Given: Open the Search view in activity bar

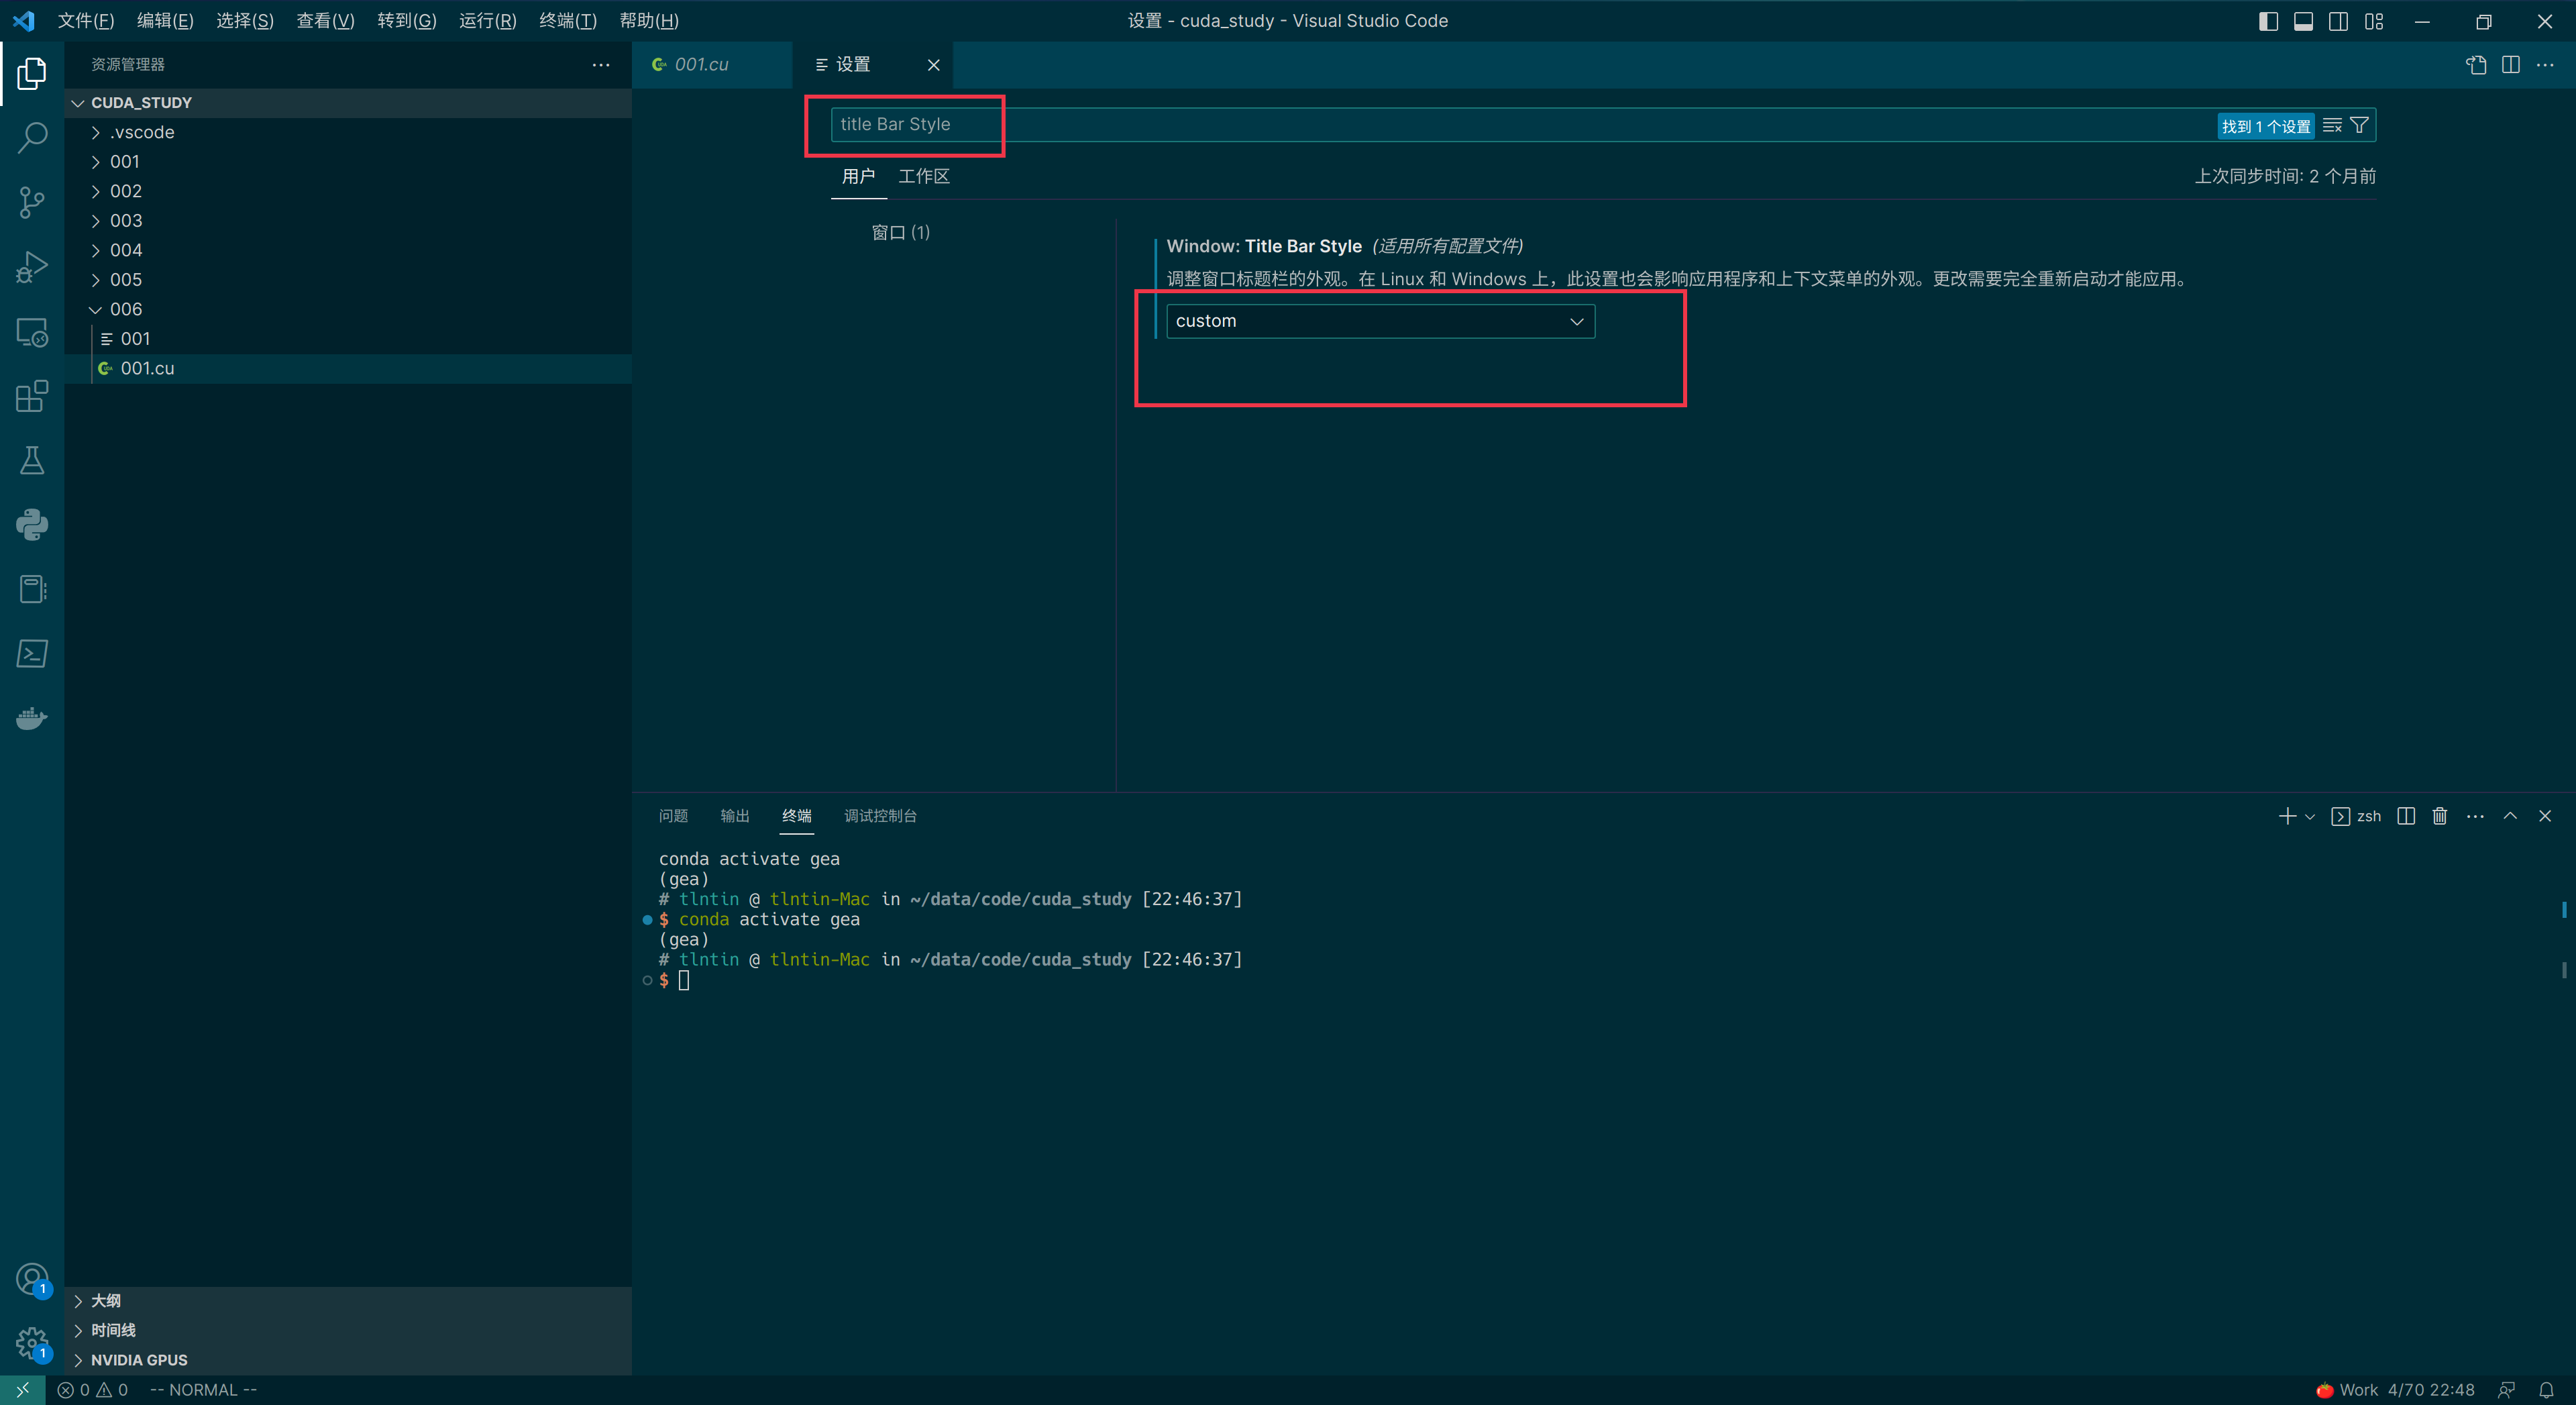Looking at the screenshot, I should tap(32, 137).
